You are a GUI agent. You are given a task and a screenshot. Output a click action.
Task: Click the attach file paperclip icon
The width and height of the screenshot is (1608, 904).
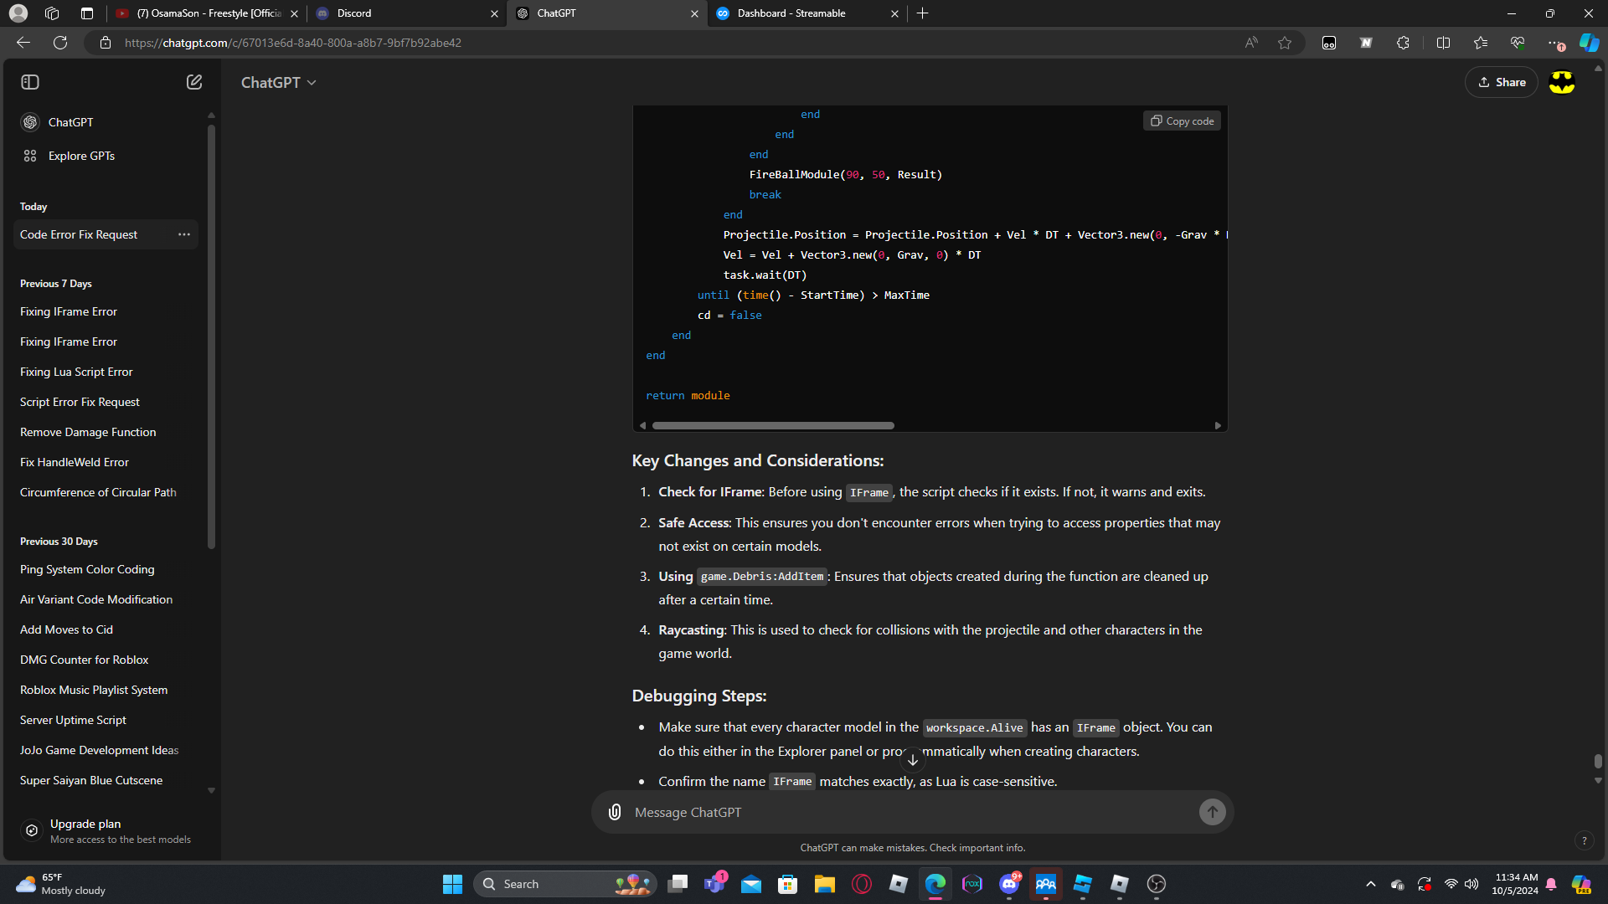tap(615, 812)
